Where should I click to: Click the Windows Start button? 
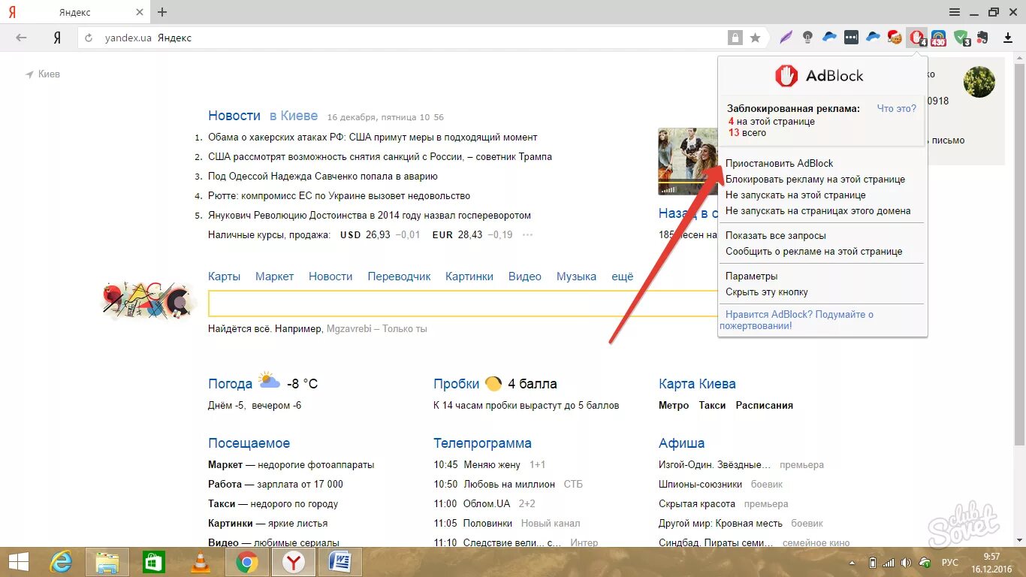[18, 562]
